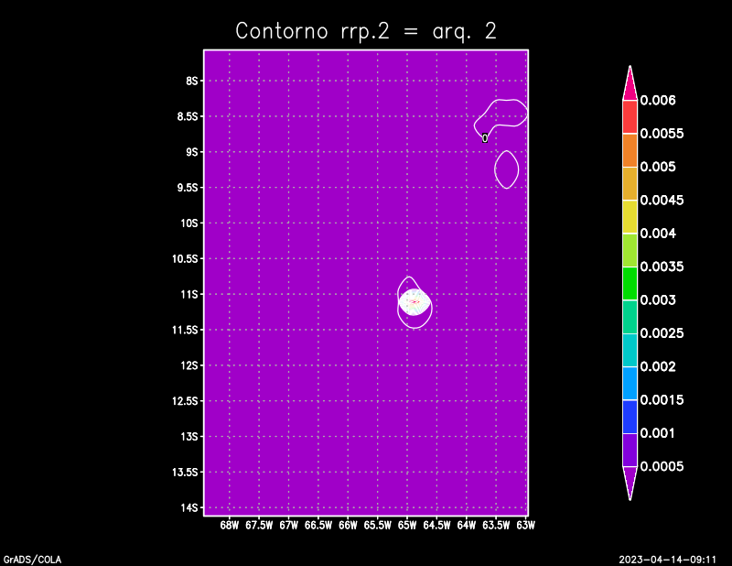The height and width of the screenshot is (566, 732).
Task: Click the bright green band below 0.0035
Action: (x=630, y=283)
